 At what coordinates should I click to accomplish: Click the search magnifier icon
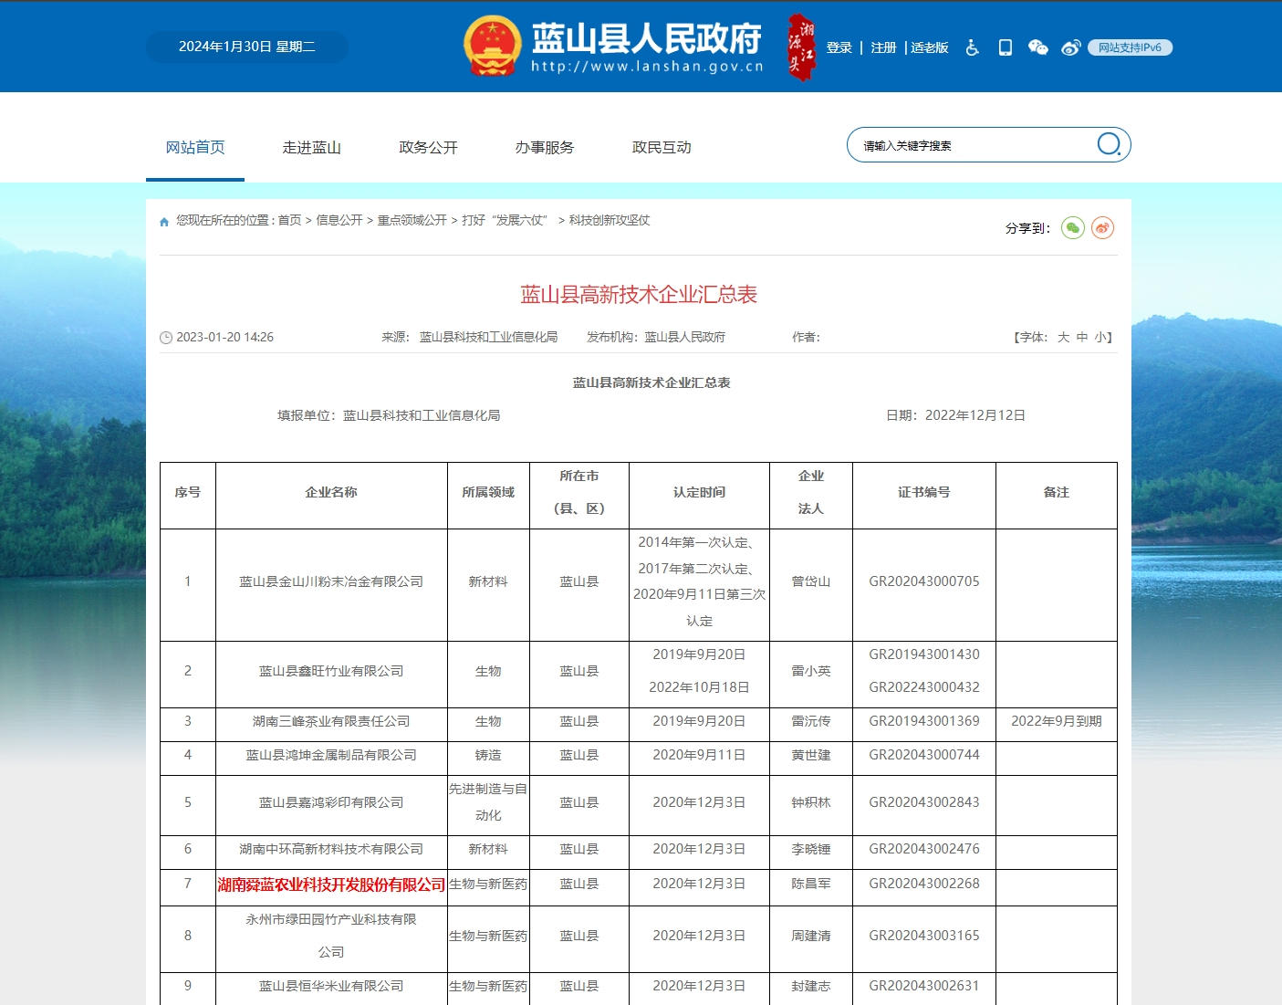coord(1108,144)
